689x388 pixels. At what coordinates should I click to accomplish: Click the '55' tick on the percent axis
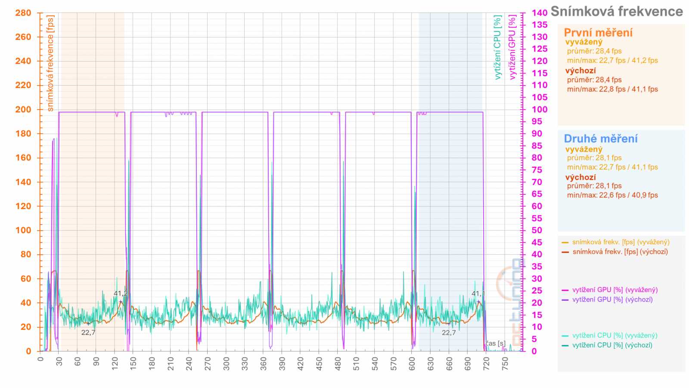pos(537,219)
